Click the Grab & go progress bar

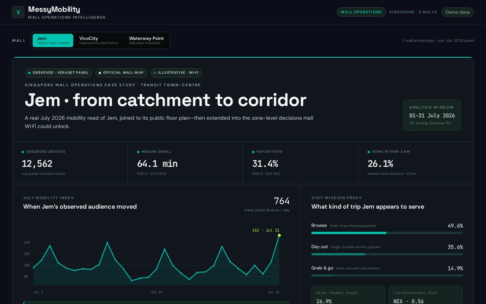pos(387,275)
